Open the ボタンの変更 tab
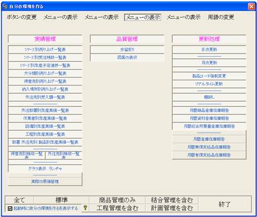 coord(22,17)
